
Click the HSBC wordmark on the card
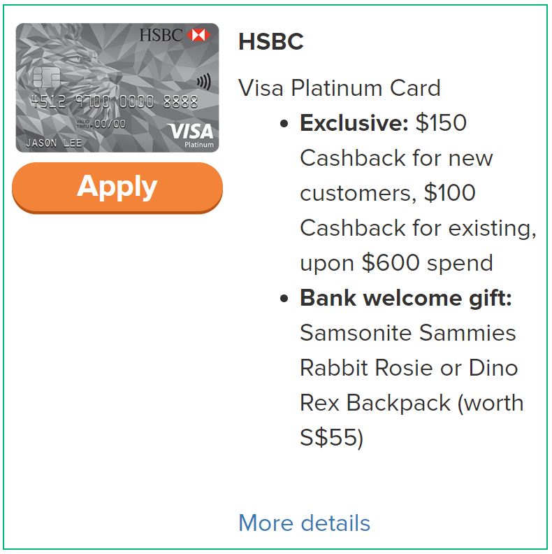click(161, 35)
